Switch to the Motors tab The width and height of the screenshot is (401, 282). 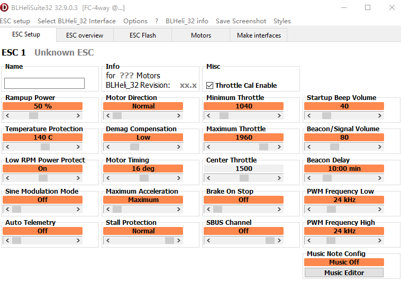tap(201, 35)
